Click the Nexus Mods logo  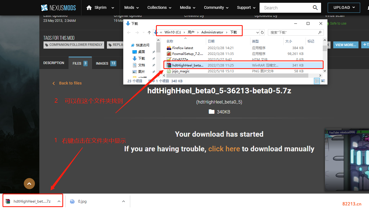(58, 8)
